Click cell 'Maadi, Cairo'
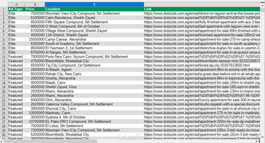 coord(94,82)
